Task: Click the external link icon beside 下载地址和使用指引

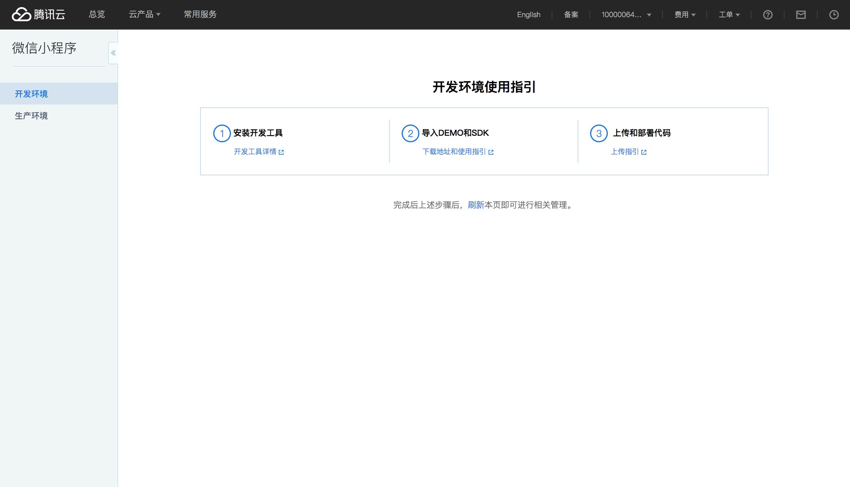Action: (491, 152)
